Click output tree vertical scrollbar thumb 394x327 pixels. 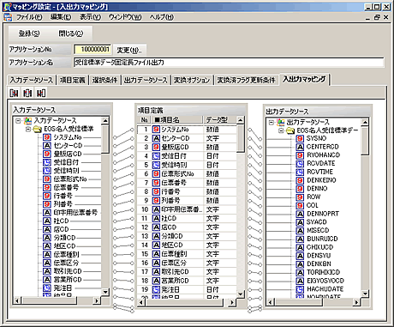tap(365, 141)
